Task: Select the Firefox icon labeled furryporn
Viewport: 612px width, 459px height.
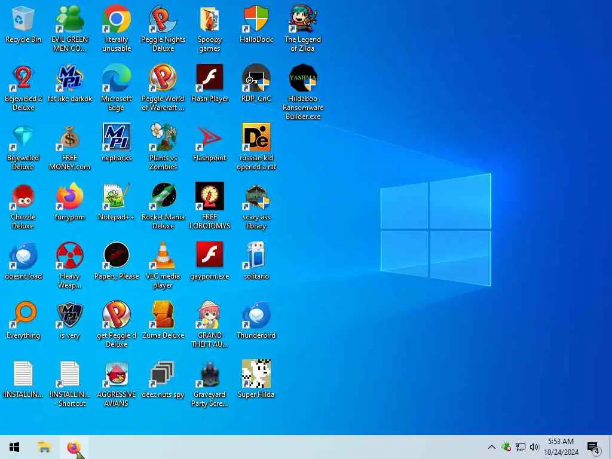Action: tap(70, 202)
